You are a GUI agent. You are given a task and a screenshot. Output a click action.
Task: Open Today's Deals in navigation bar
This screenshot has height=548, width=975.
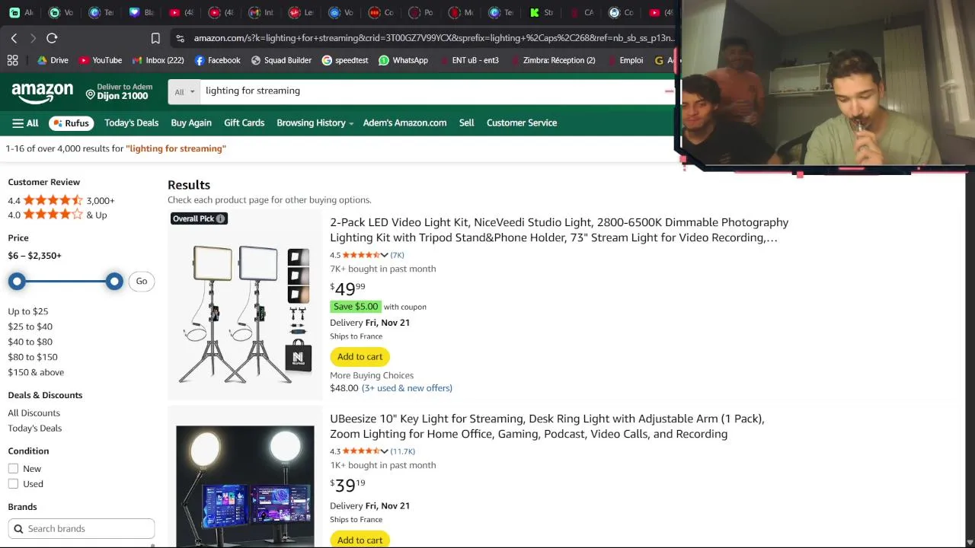[131, 123]
